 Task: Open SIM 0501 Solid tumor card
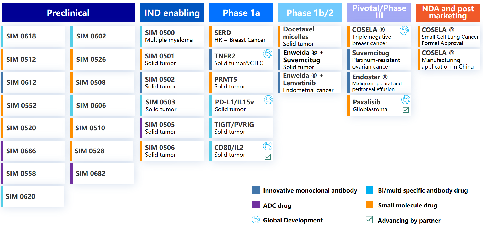(172, 59)
